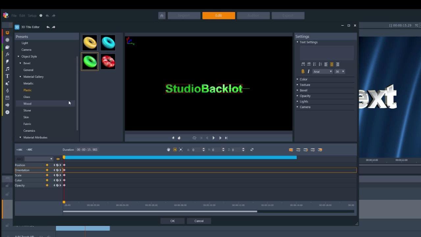This screenshot has height=237, width=421.
Task: Click the Home icon in top bar
Action: tap(161, 15)
